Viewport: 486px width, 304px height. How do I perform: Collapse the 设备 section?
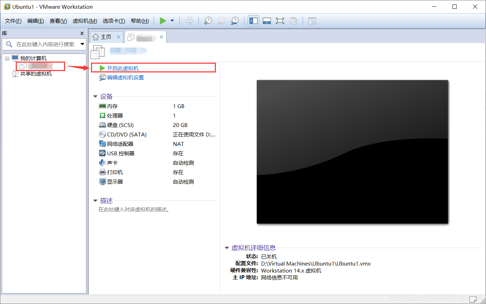pos(95,97)
